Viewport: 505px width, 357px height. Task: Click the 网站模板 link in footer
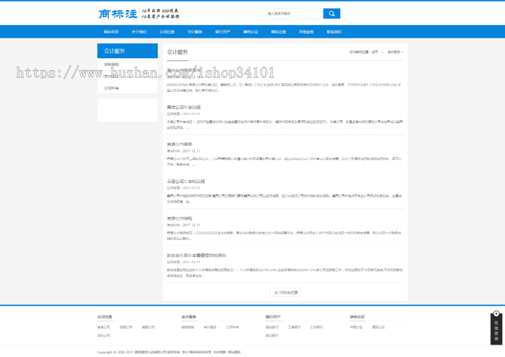pyautogui.click(x=234, y=352)
